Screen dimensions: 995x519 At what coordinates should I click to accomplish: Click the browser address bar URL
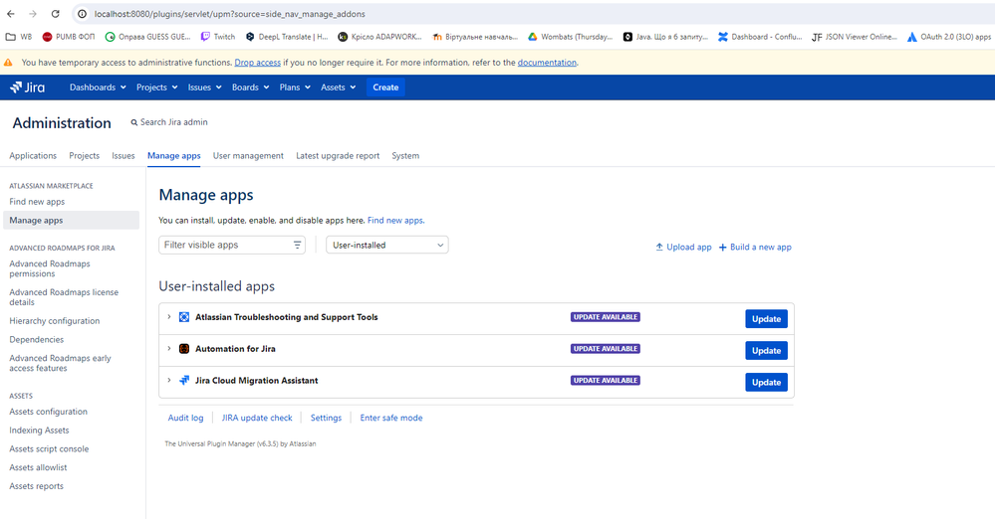click(x=230, y=14)
